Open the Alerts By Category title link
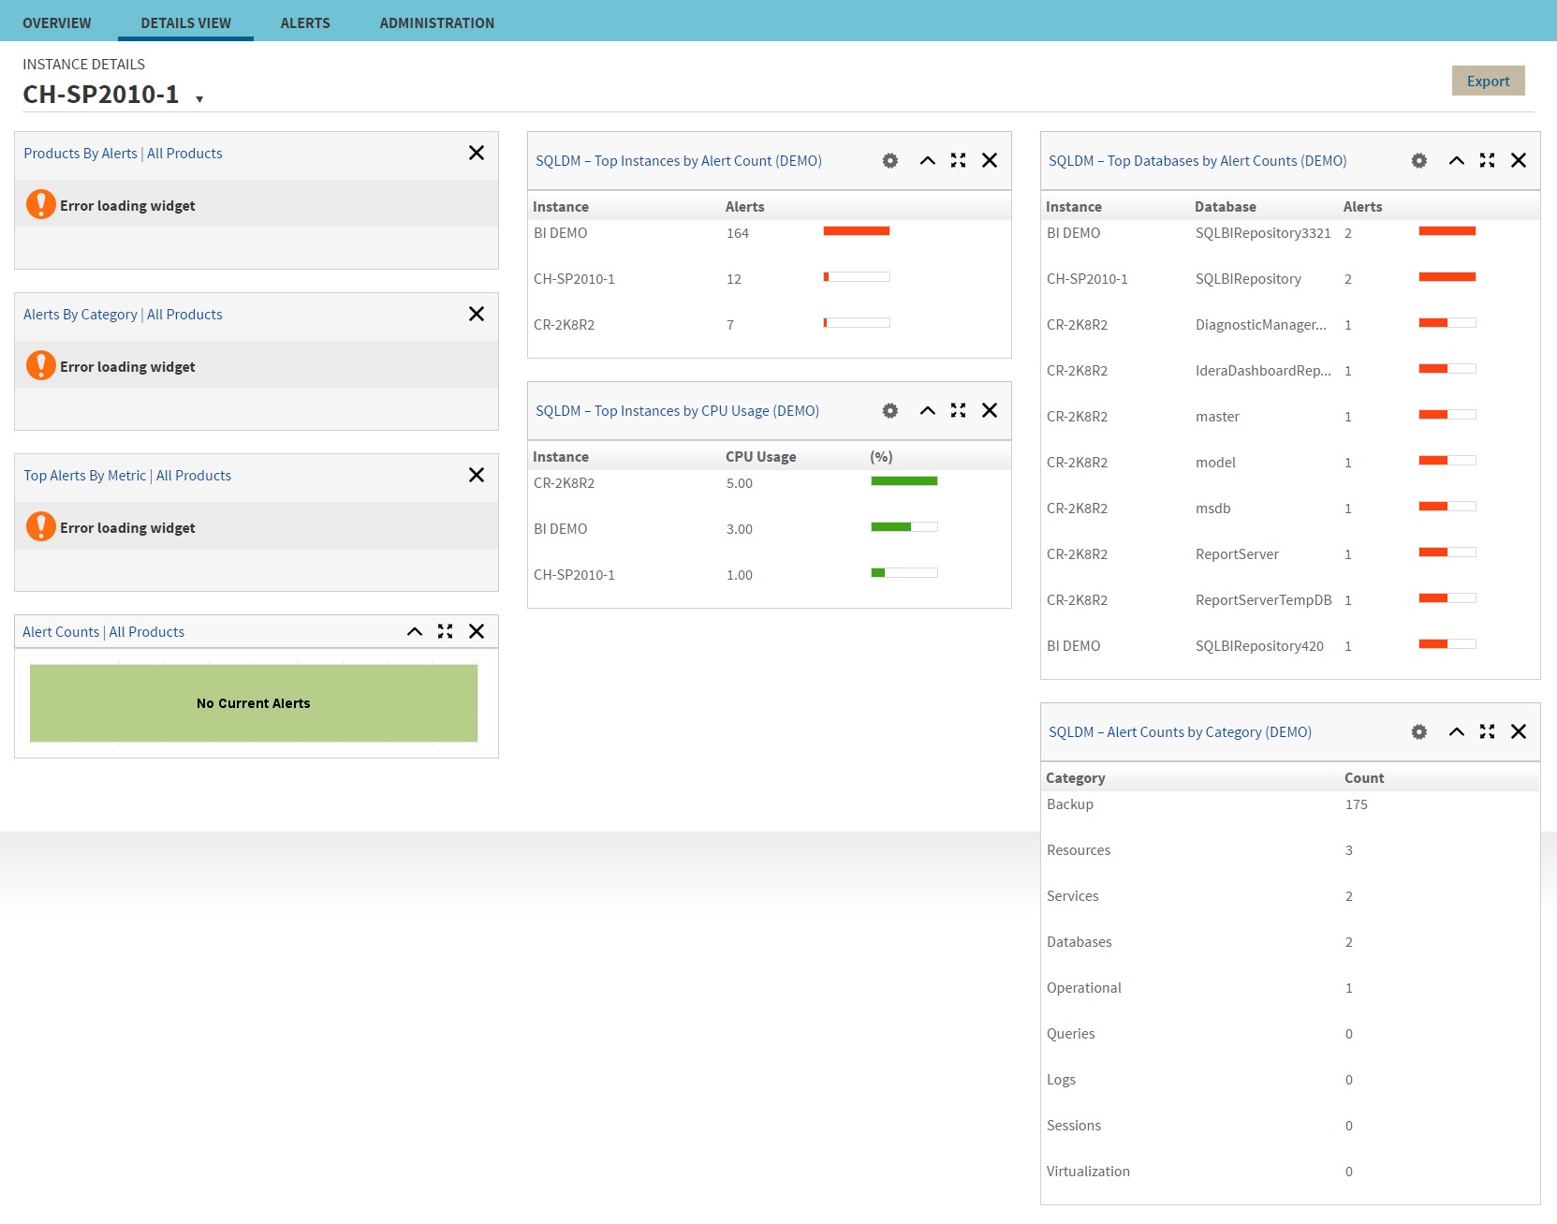1557x1224 pixels. [81, 315]
